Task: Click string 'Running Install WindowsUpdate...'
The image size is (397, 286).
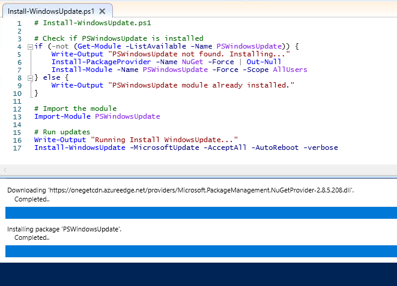Action: (x=165, y=140)
